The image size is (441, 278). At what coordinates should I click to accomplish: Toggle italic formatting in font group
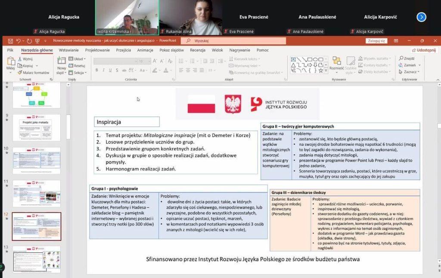tap(103, 70)
